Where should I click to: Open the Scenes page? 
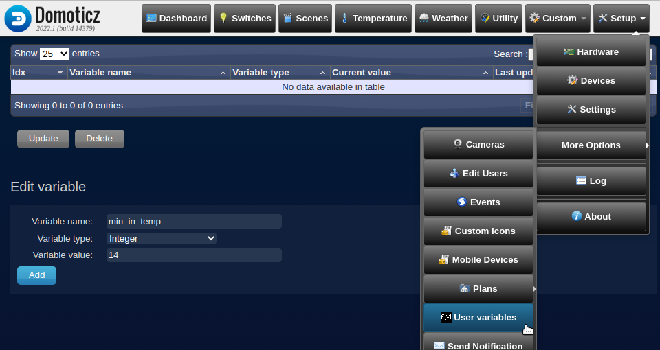pyautogui.click(x=305, y=19)
